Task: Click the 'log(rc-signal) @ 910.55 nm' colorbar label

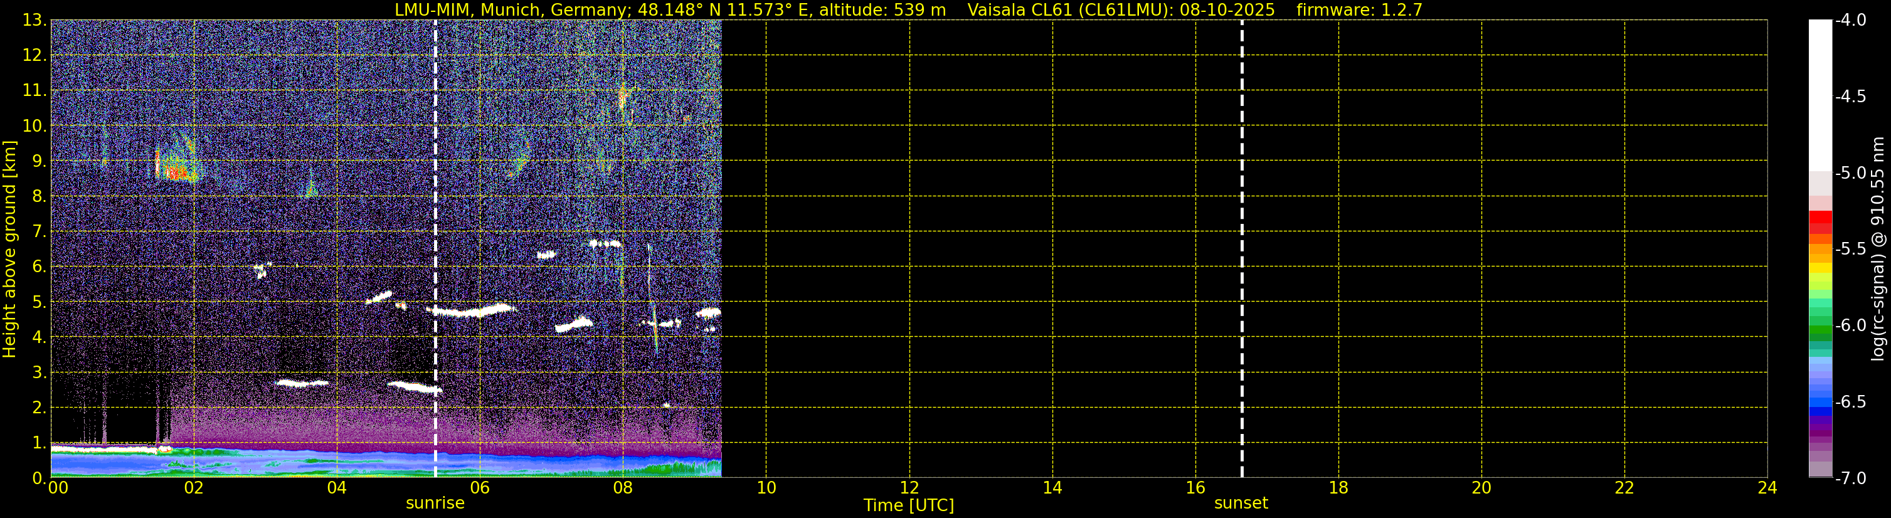Action: [1877, 249]
